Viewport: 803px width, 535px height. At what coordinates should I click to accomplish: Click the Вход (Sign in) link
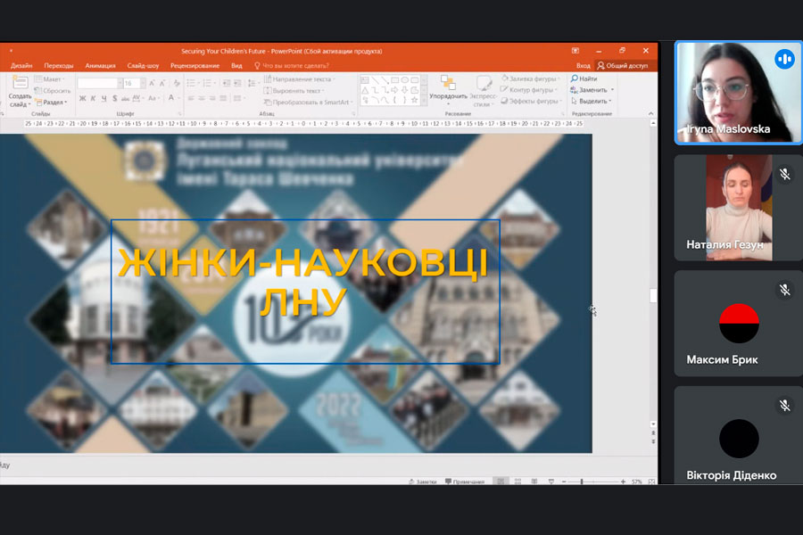(583, 65)
